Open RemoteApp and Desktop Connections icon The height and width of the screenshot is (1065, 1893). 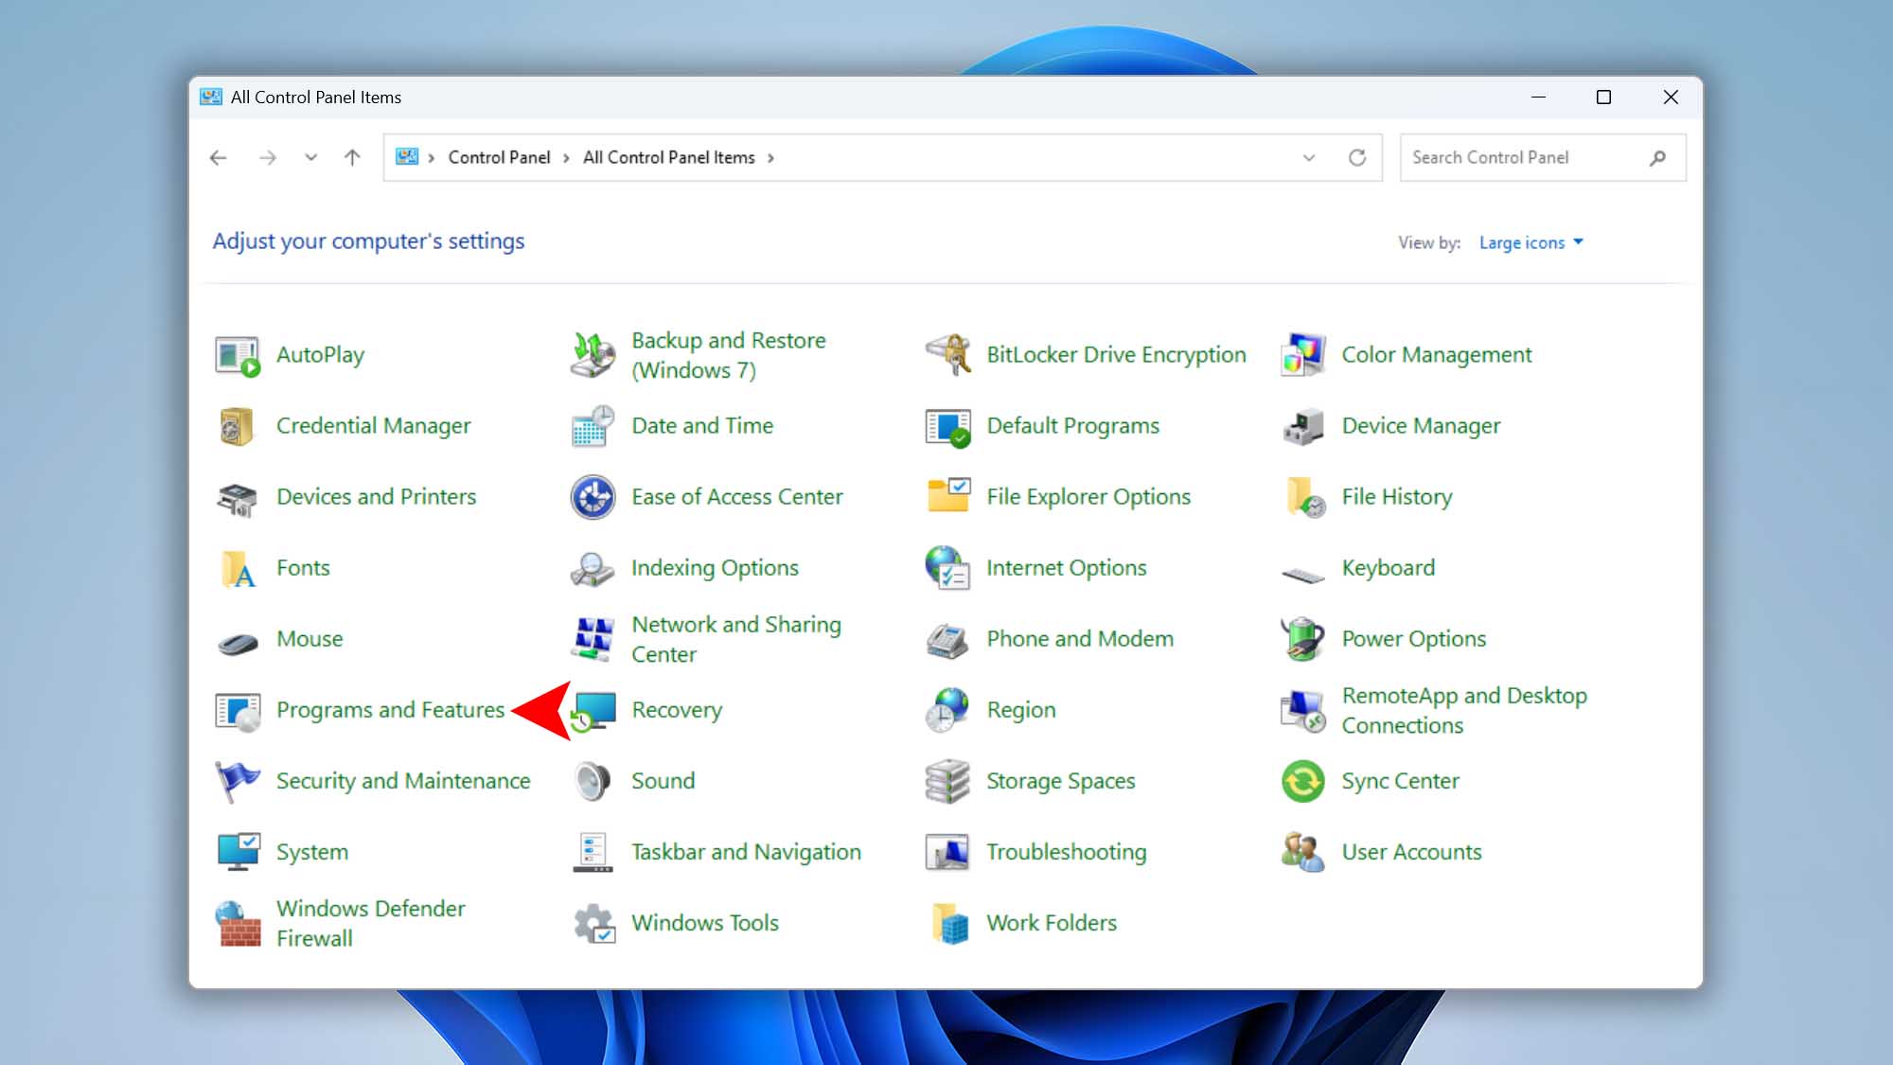(1303, 711)
